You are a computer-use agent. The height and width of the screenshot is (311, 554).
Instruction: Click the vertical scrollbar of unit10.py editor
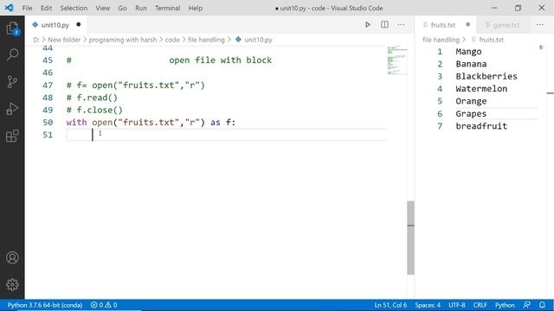[x=410, y=238]
